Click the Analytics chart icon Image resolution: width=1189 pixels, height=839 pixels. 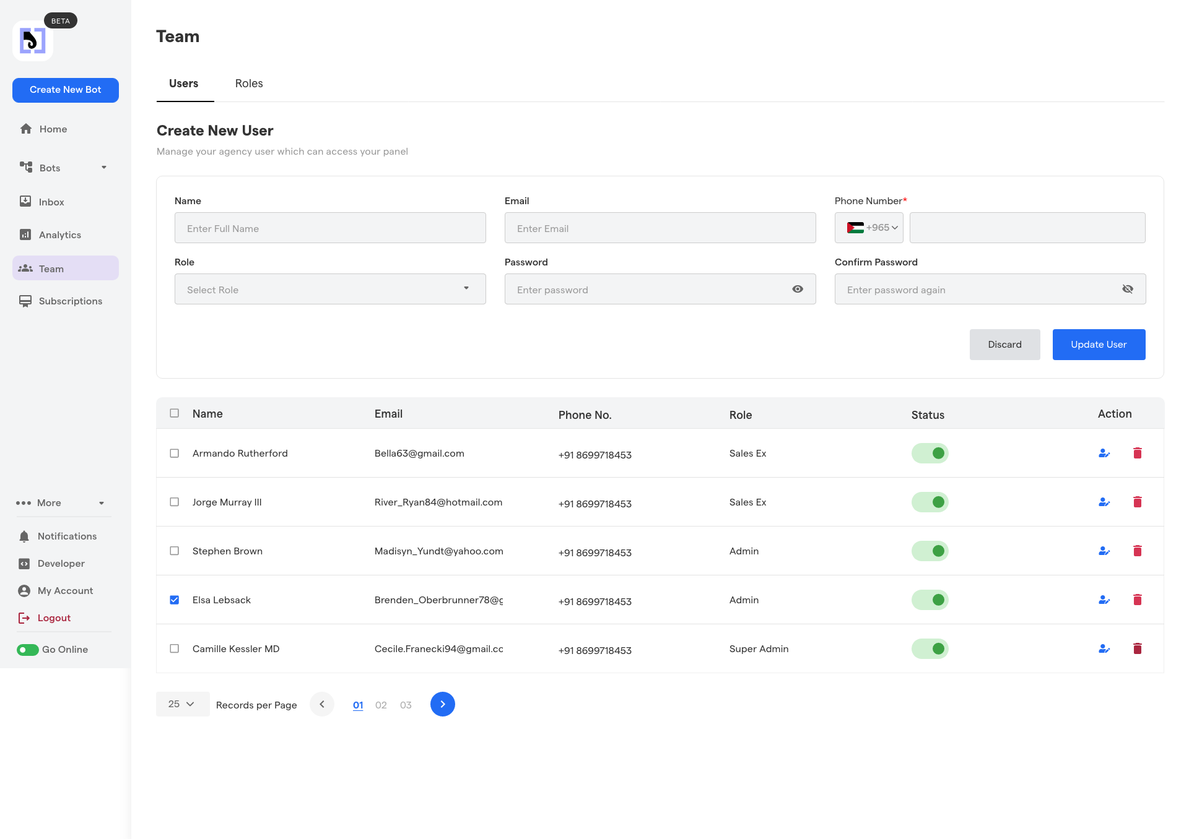click(25, 234)
